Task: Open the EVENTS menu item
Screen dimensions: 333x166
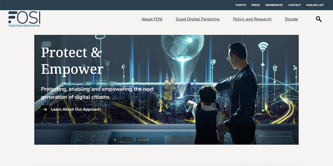Action: click(x=241, y=5)
